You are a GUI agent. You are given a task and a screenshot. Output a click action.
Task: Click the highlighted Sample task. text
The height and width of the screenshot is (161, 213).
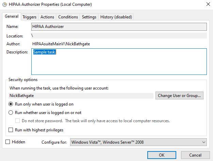45,52
